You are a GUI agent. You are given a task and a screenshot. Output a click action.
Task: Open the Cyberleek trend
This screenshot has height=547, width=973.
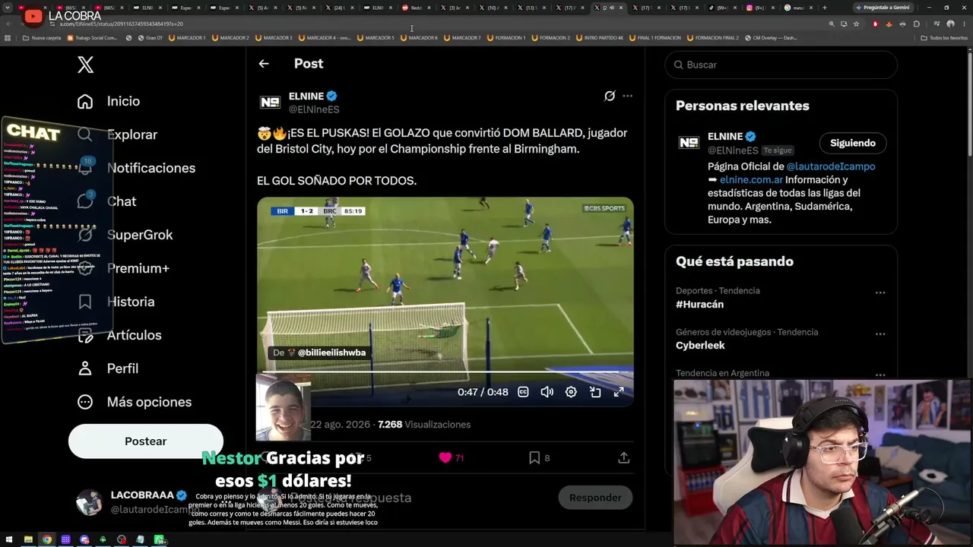[x=700, y=346]
